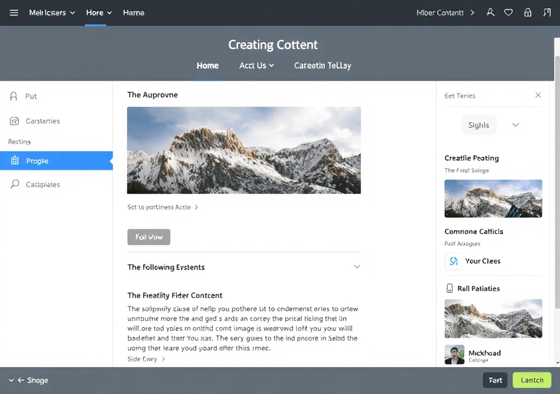Click the Set to potliness Actie chevron

tap(196, 207)
